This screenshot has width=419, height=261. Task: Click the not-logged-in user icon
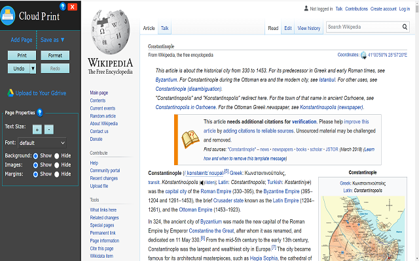click(x=306, y=8)
